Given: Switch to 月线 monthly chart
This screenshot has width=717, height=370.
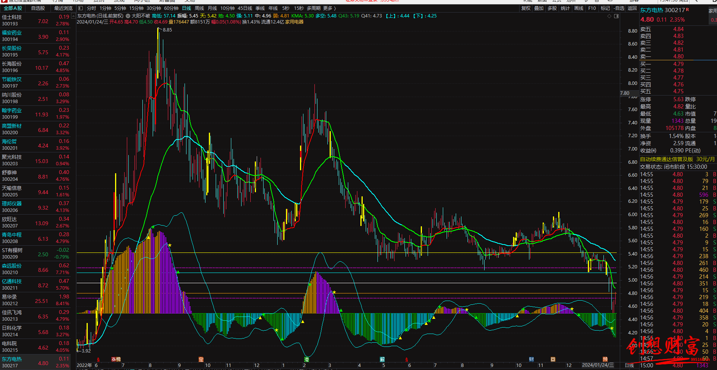Looking at the screenshot, I should pyautogui.click(x=212, y=8).
